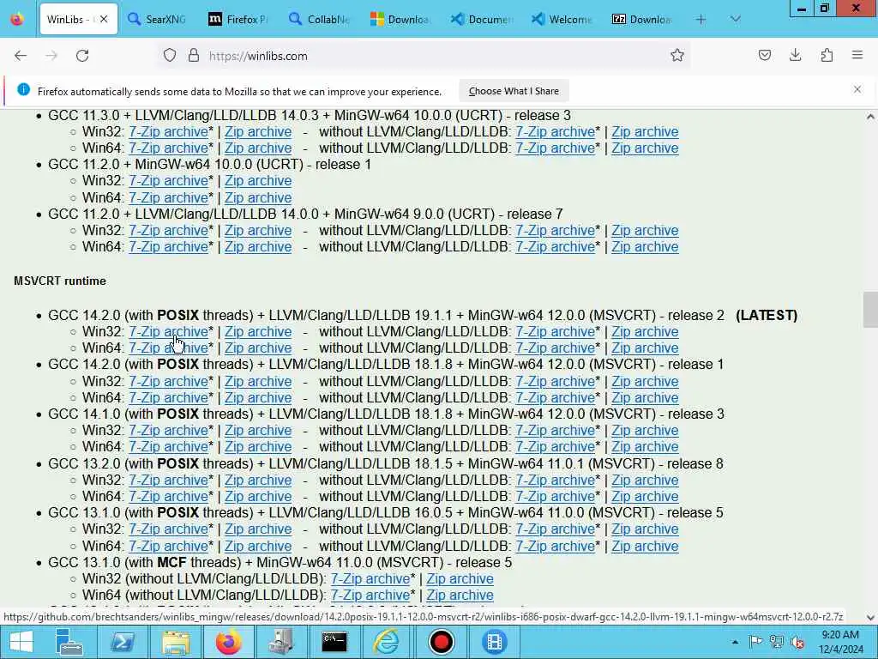
Task: Switch to the CollabNet tab
Action: (319, 19)
